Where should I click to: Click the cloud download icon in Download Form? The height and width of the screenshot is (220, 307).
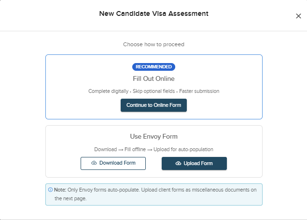point(94,163)
